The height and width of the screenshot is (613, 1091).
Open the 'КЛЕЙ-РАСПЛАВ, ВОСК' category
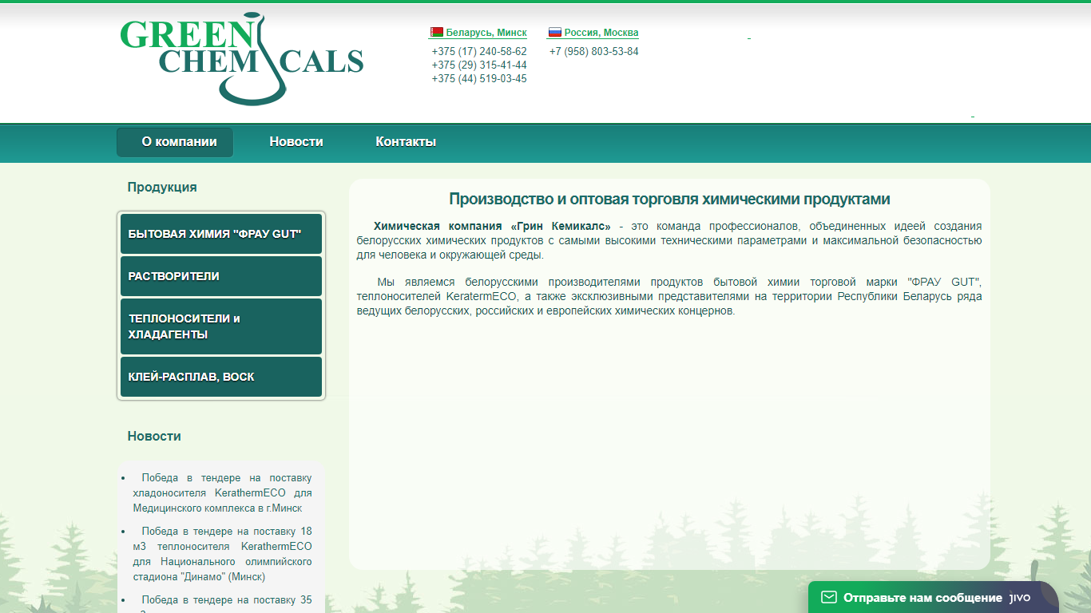point(221,377)
